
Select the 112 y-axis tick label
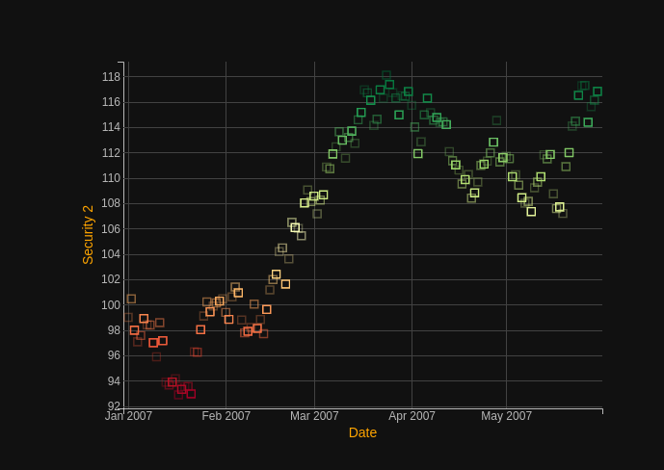pyautogui.click(x=111, y=153)
